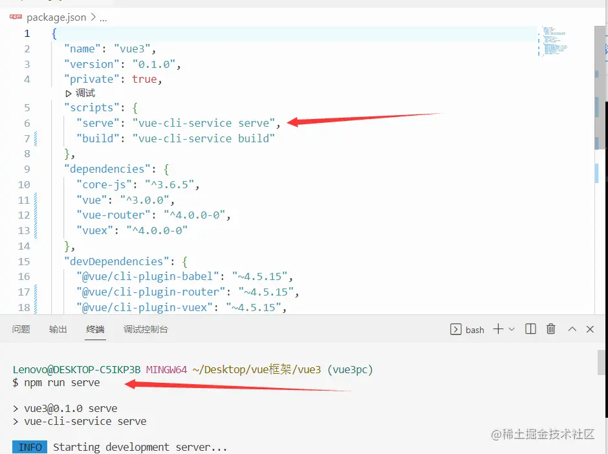Click the terminal prompt path ~/Desktop/vue框架/vue3

click(x=257, y=369)
